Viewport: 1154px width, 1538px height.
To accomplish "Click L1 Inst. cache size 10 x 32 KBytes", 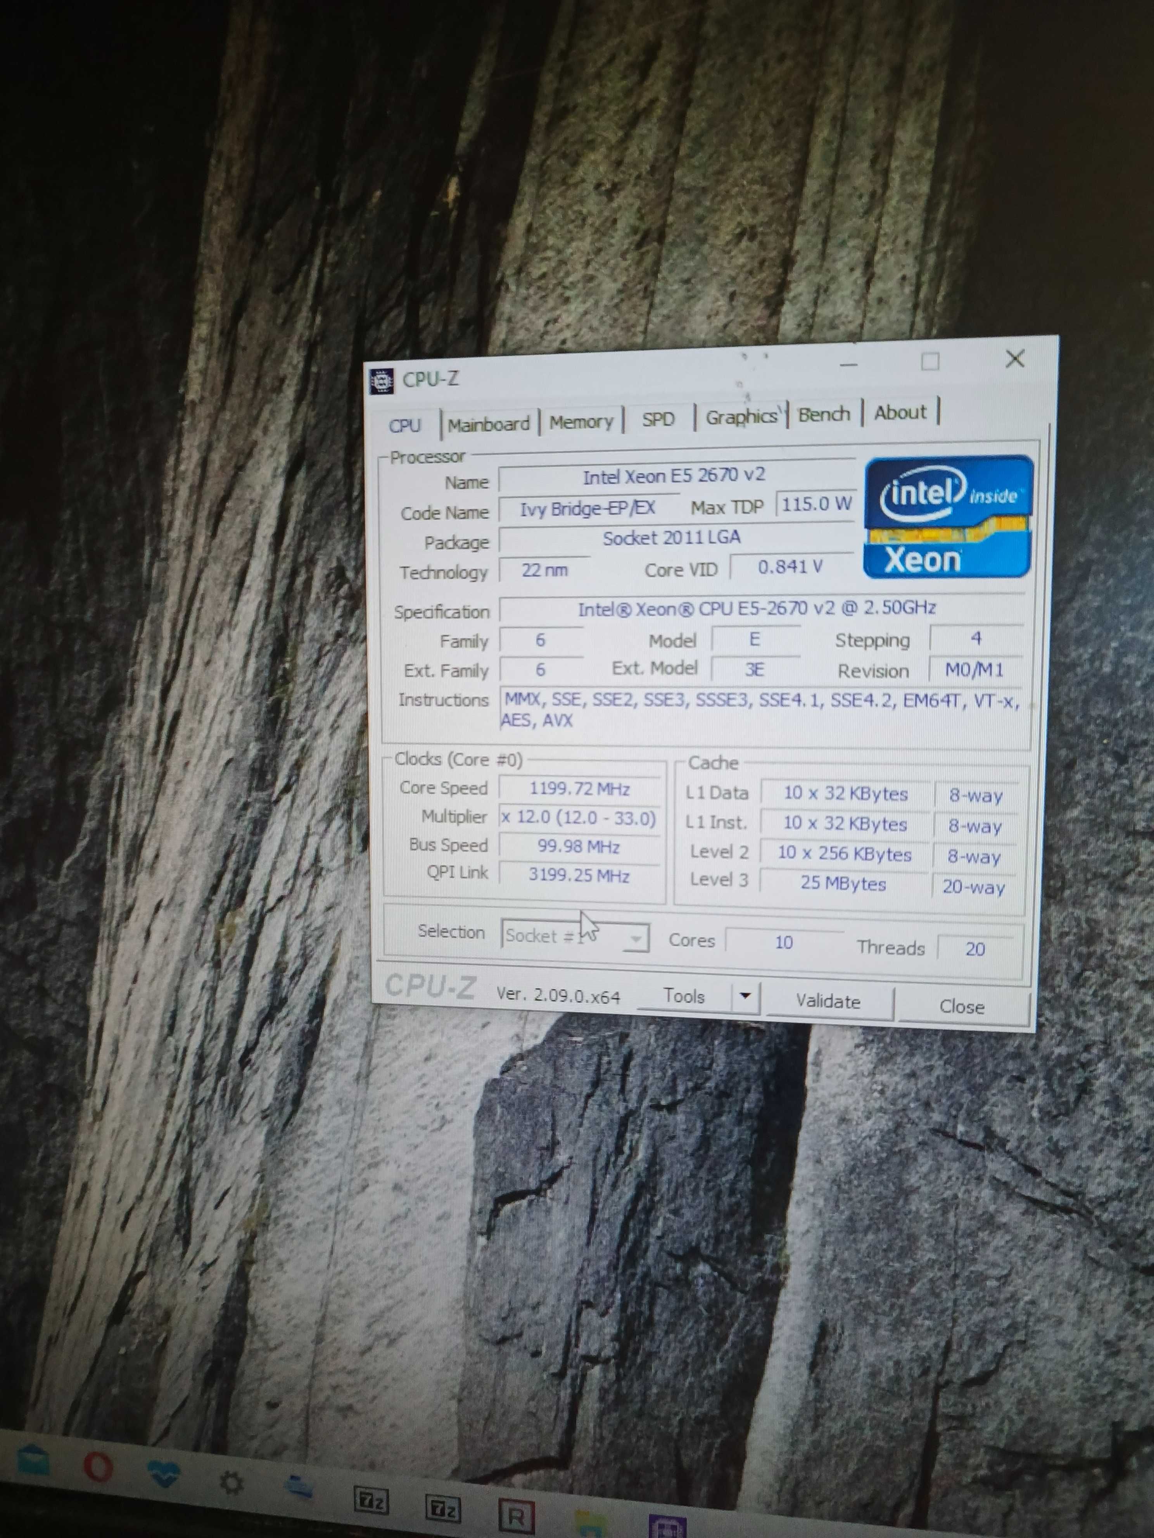I will coord(845,823).
